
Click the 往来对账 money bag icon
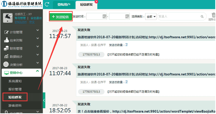point(6,40)
